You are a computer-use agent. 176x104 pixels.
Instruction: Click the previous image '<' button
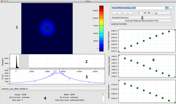(117, 13)
